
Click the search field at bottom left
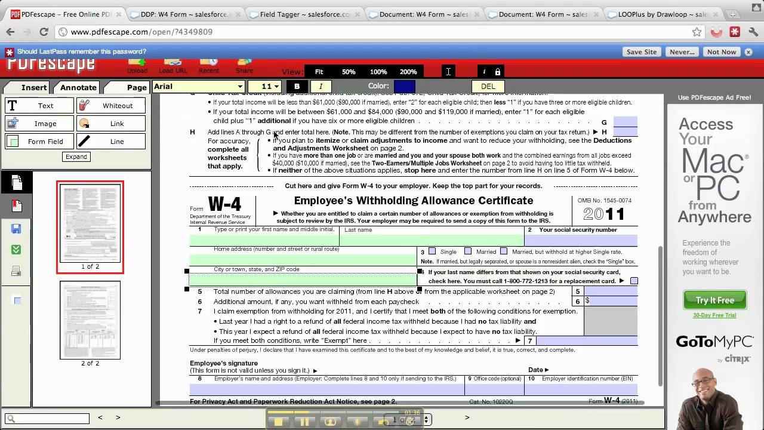[x=47, y=419]
